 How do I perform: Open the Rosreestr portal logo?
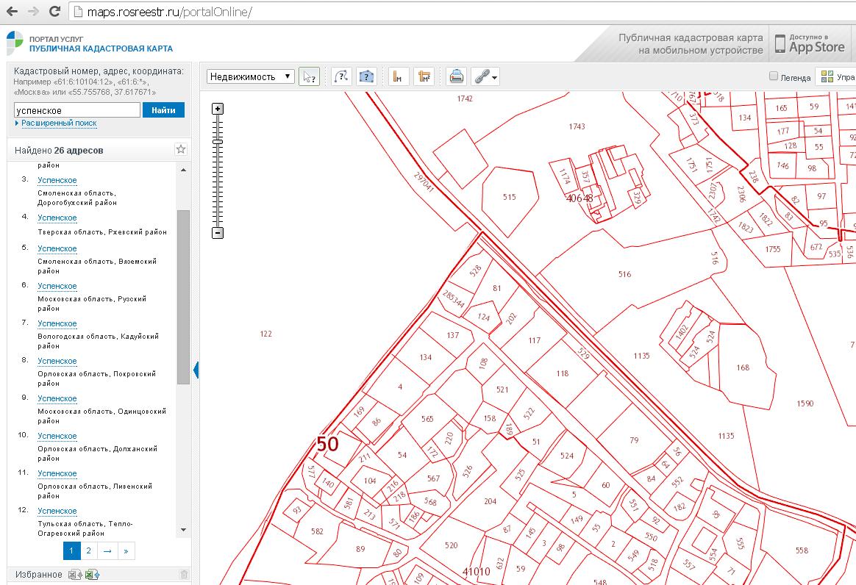[x=15, y=43]
